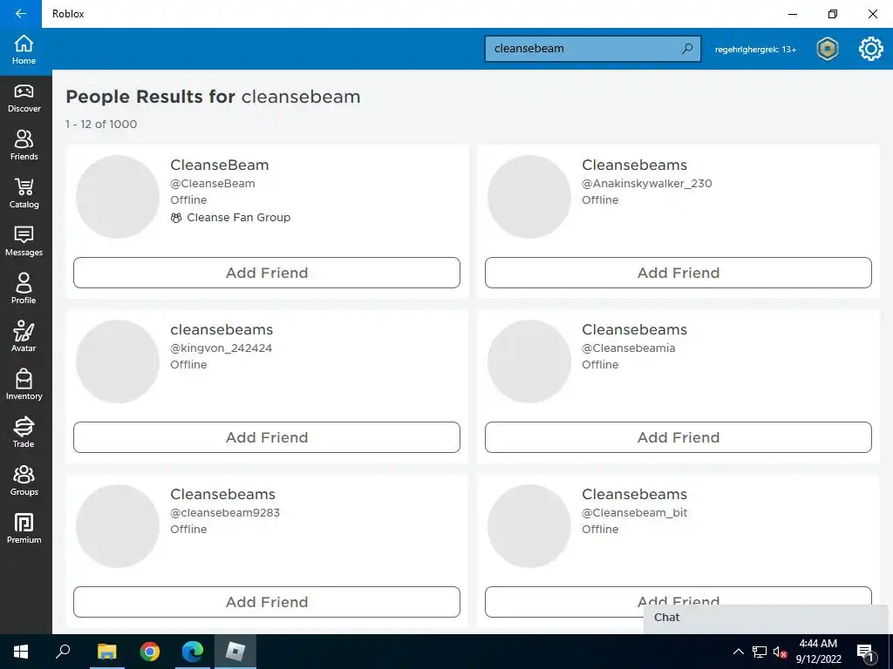Click the muted volume tray icon
The height and width of the screenshot is (669, 893).
coord(780,652)
